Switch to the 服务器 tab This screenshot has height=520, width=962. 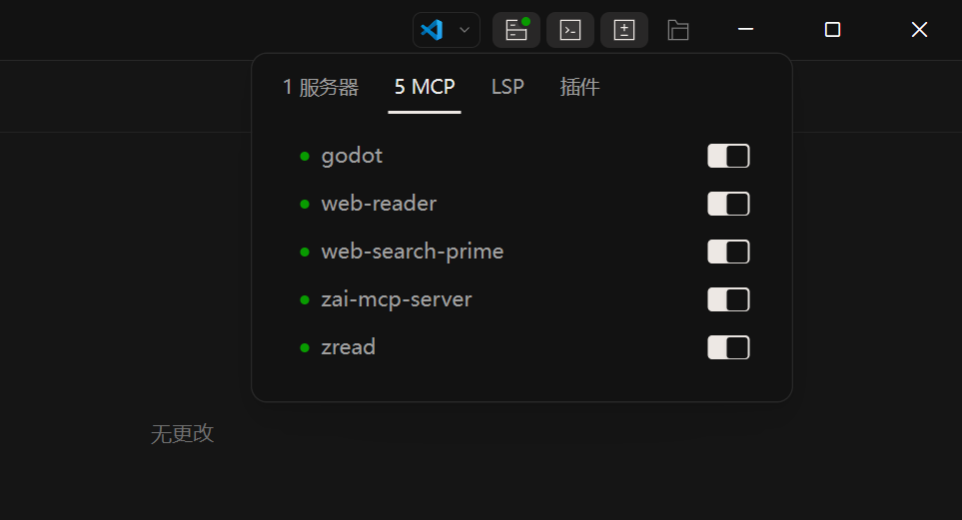click(x=321, y=87)
